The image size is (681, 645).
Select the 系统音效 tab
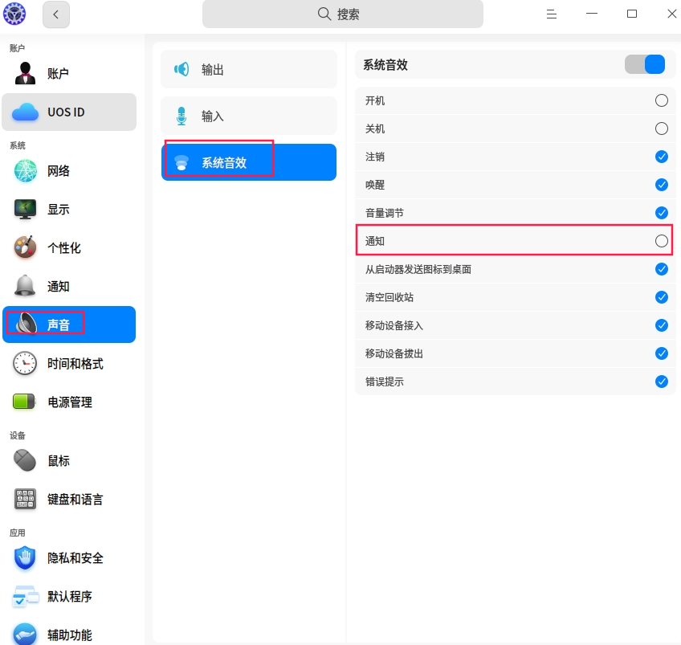(x=249, y=162)
